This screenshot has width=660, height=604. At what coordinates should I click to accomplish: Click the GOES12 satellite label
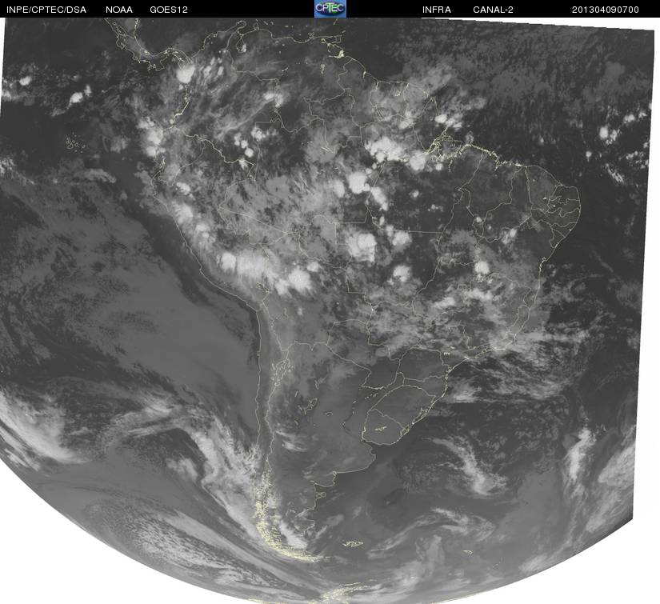coord(169,10)
